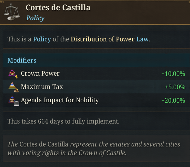
Task: Click the italic Cortes de Castilla flavor text
Action: 94,149
